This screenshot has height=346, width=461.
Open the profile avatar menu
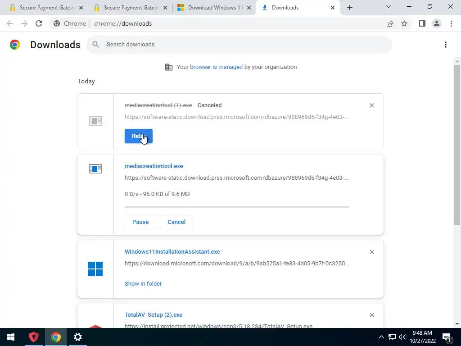[x=436, y=23]
